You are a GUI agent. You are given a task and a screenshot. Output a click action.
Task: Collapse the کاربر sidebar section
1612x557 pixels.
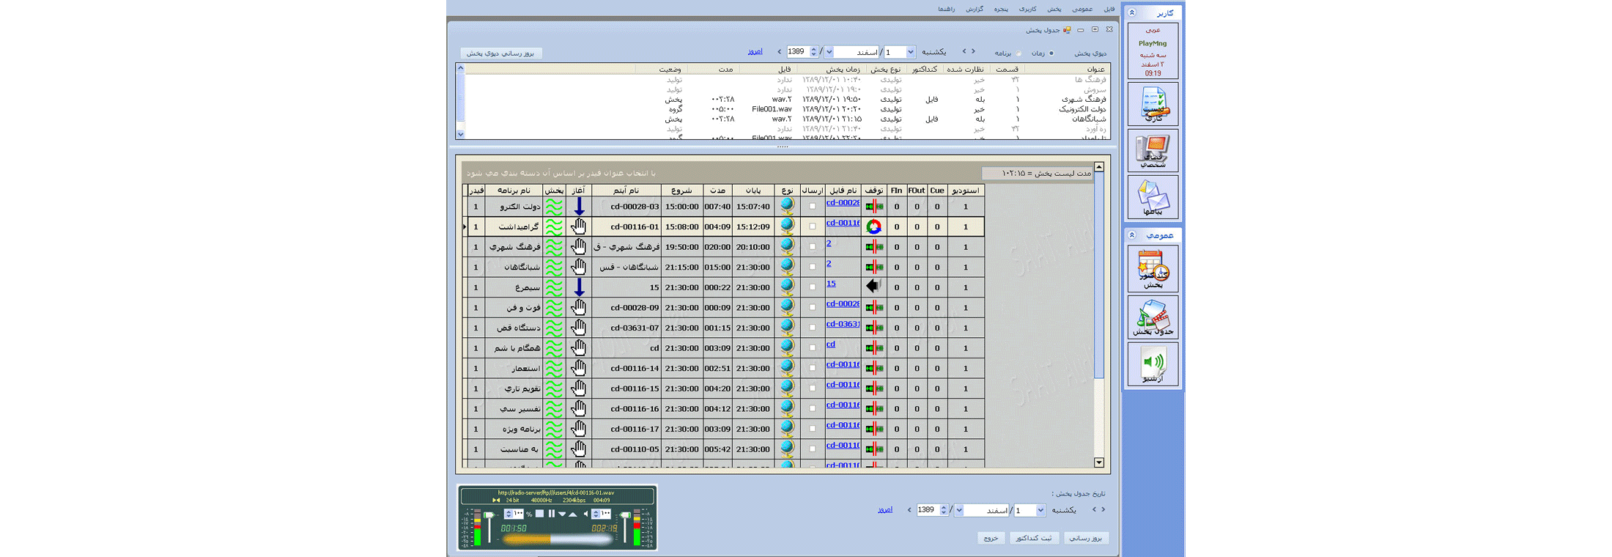[x=1132, y=12]
